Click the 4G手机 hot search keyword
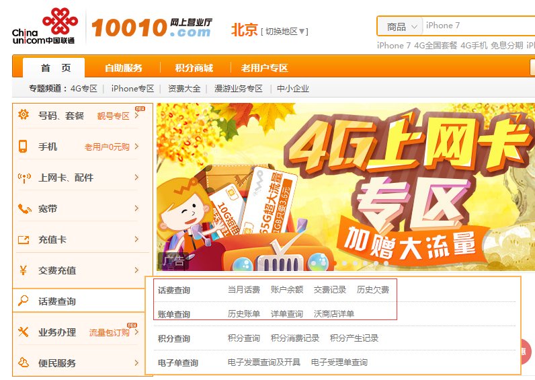The image size is (535, 380). (474, 46)
